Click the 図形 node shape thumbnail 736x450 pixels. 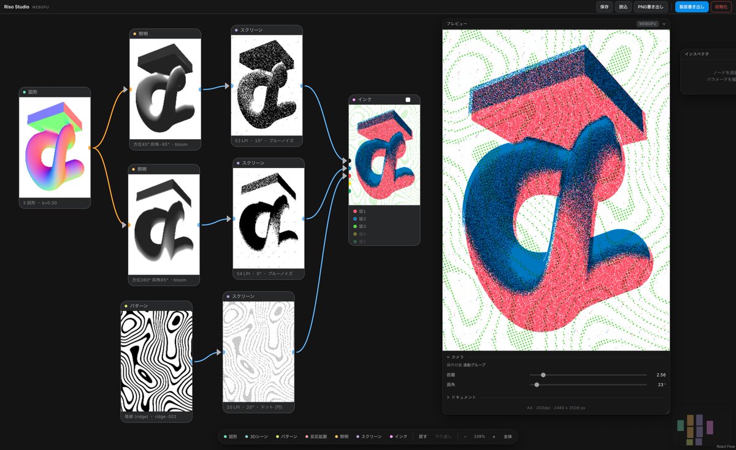55,147
